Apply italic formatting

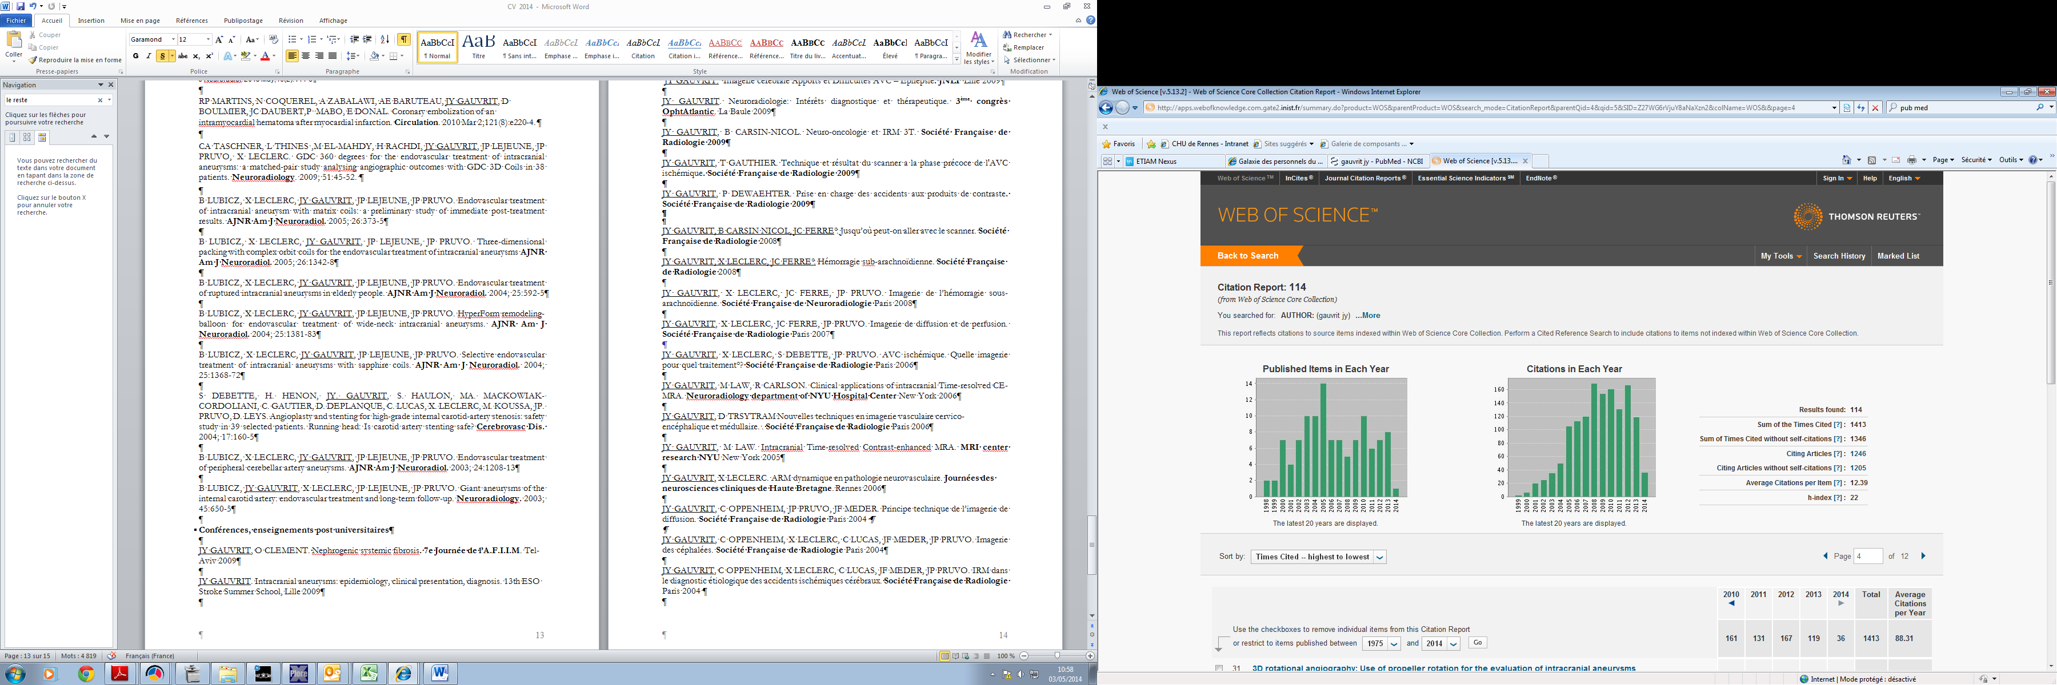point(149,56)
